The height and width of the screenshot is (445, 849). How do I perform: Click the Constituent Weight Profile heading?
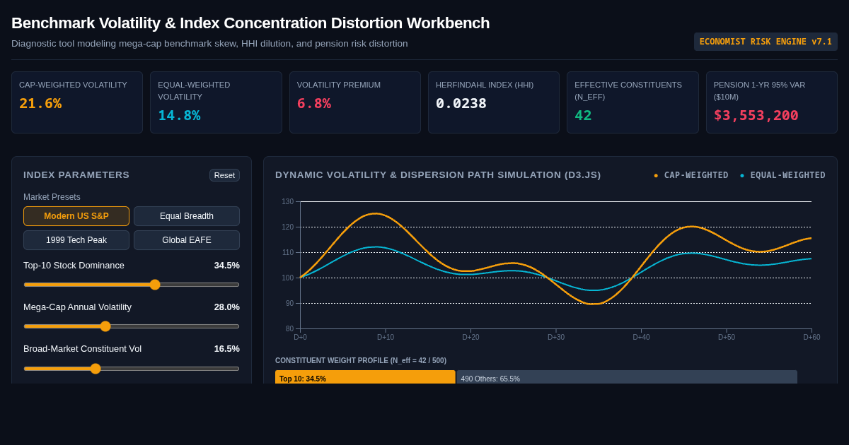[x=361, y=360]
